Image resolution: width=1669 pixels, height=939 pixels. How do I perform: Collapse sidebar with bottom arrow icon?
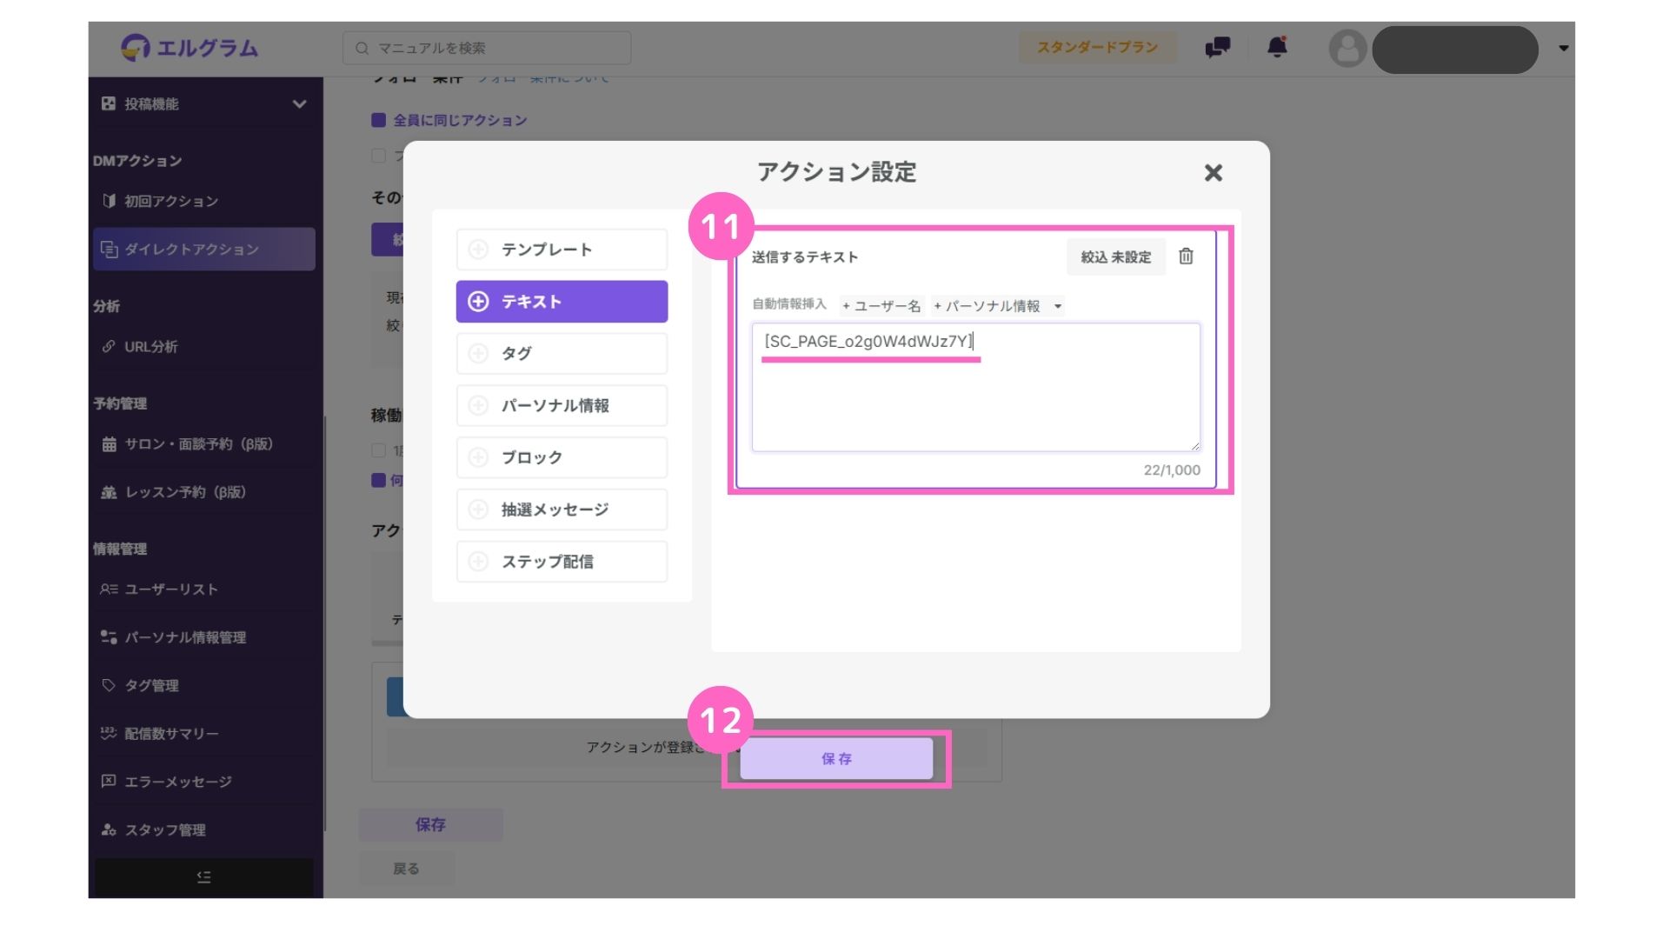click(x=204, y=876)
